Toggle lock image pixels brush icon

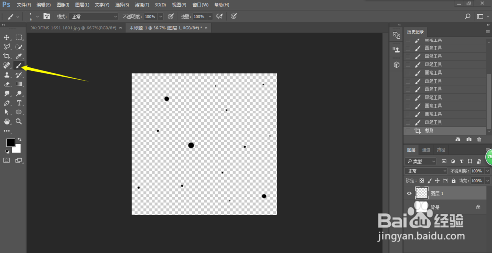(x=430, y=181)
